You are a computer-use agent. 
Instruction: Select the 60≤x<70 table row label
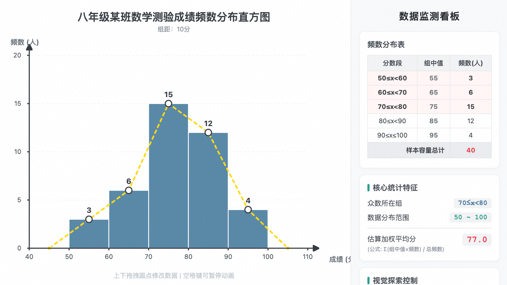pyautogui.click(x=392, y=92)
